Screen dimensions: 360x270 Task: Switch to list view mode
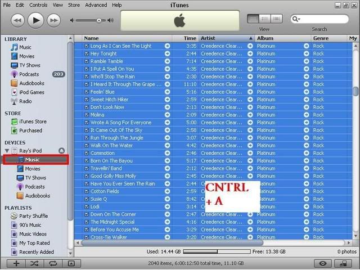tap(253, 19)
